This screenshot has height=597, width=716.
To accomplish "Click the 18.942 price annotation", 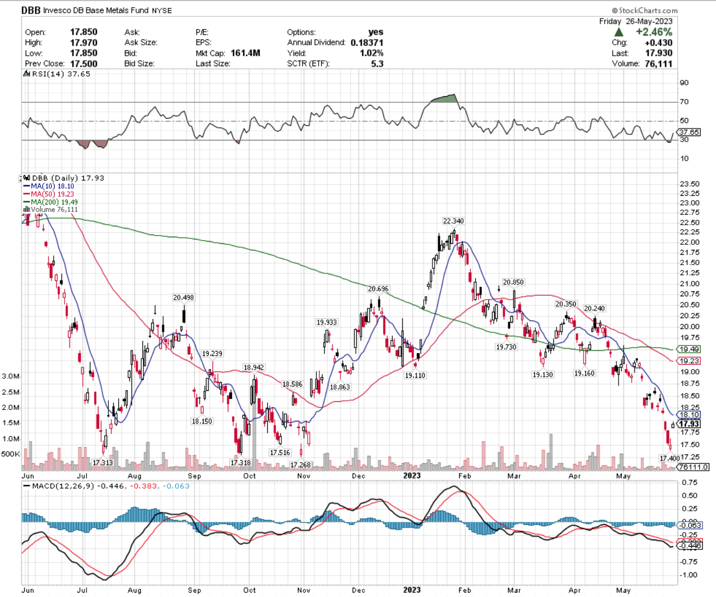I will (253, 368).
